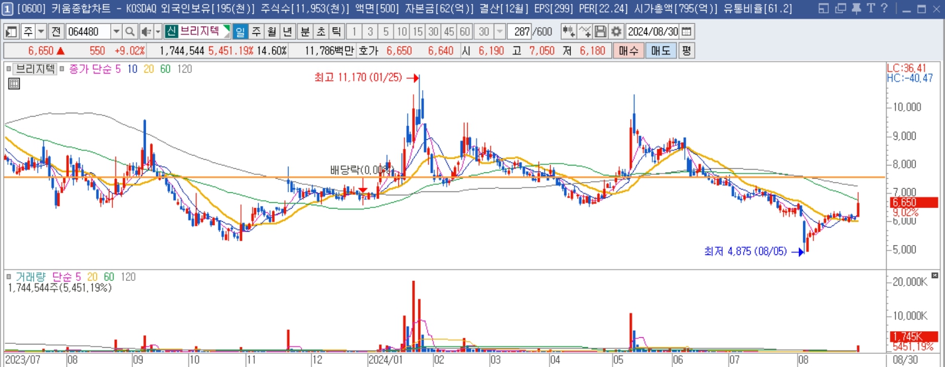Viewport: 945px width, 367px height.
Task: Click the HC:-40.47 value
Action: (910, 78)
